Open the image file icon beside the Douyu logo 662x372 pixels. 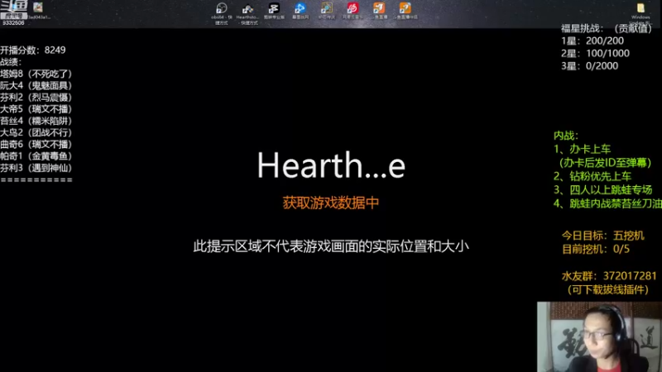pos(38,10)
